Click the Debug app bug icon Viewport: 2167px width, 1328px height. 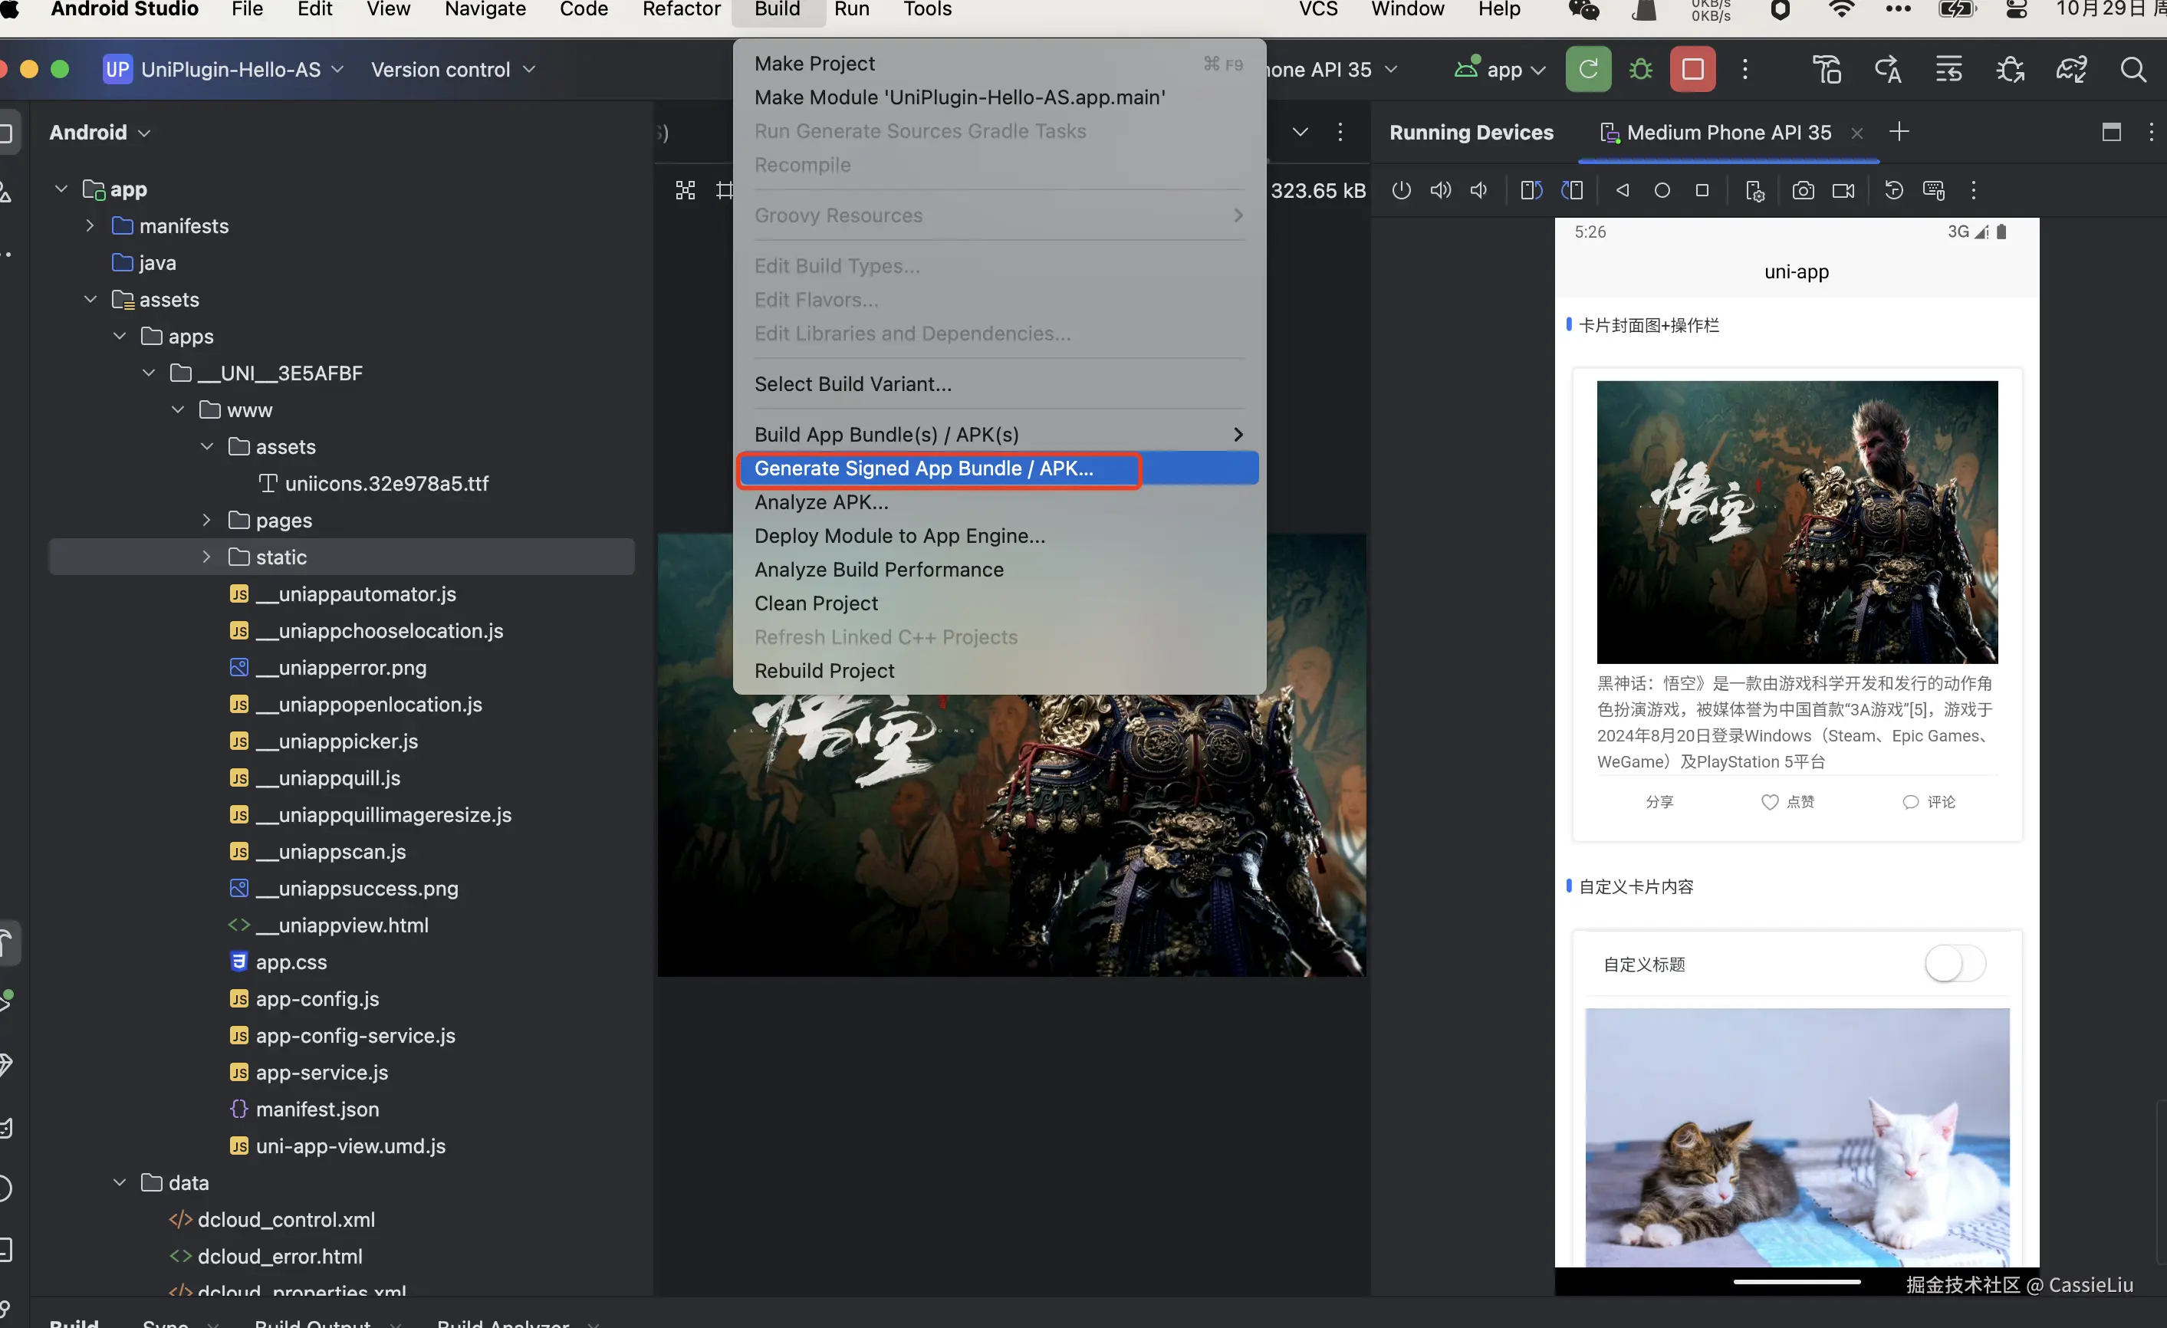pos(1640,68)
